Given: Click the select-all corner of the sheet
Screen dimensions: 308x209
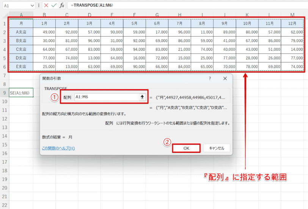Looking at the screenshot, I should (5, 15).
